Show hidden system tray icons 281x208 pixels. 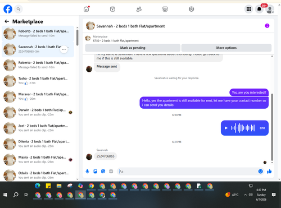[x=245, y=195]
